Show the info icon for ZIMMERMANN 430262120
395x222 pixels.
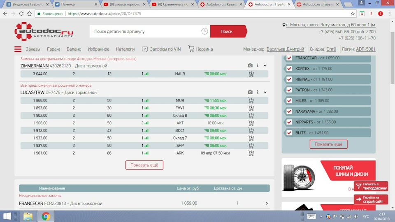(258, 65)
